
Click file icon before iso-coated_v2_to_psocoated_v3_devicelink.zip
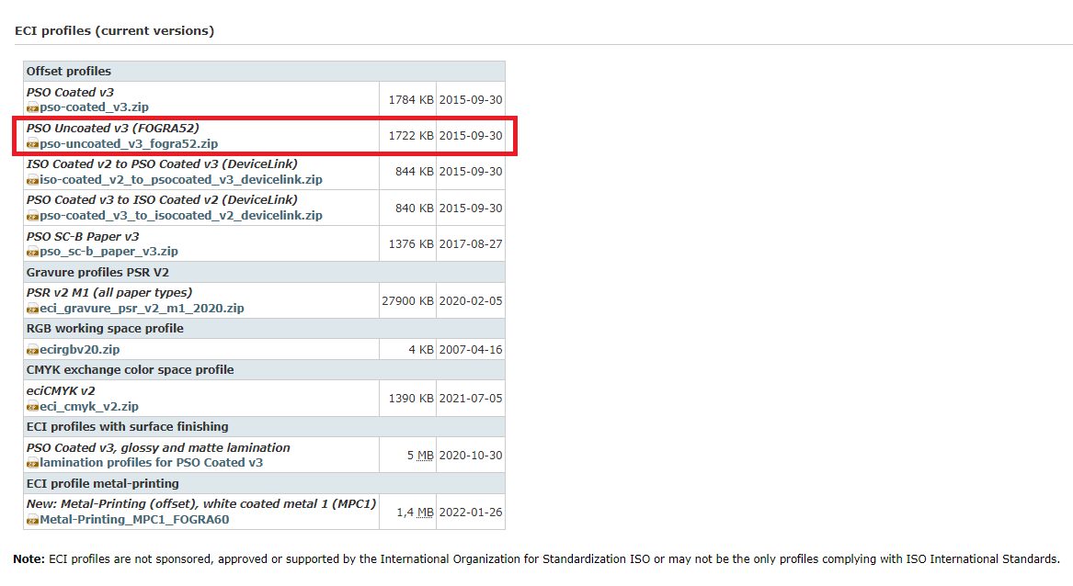point(32,180)
